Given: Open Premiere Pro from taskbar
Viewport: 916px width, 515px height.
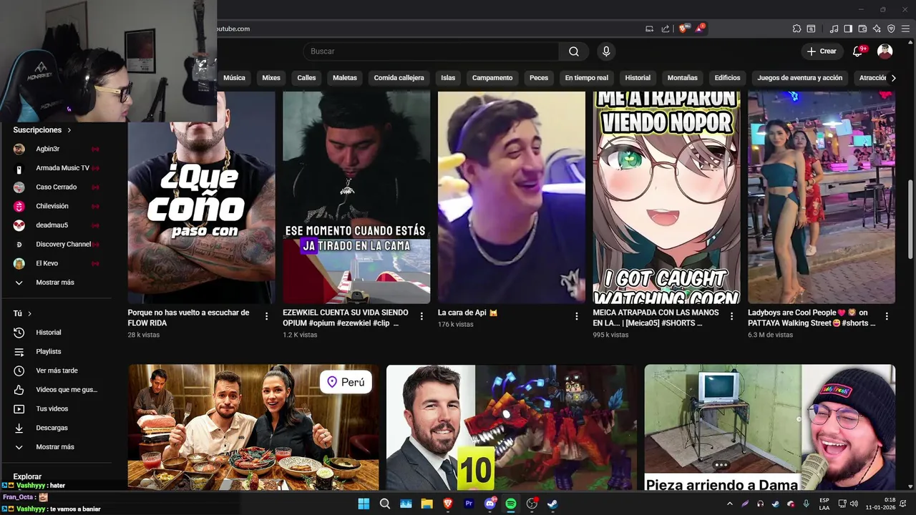Looking at the screenshot, I should [469, 504].
